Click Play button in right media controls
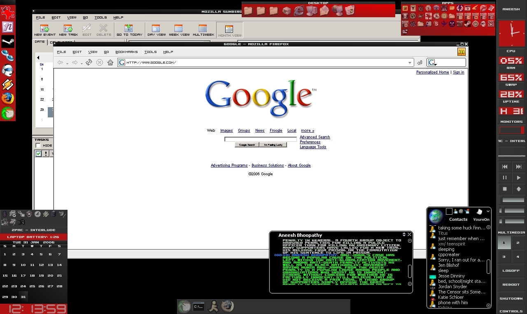 click(x=519, y=178)
